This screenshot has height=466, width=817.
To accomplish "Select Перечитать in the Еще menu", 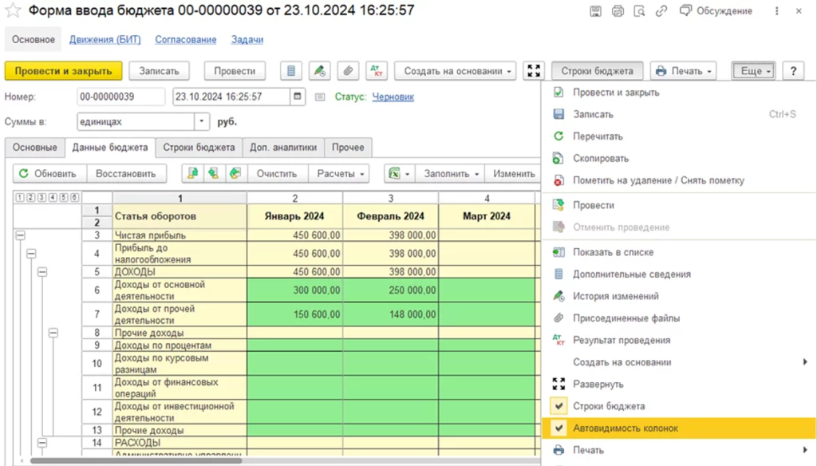I will click(598, 136).
